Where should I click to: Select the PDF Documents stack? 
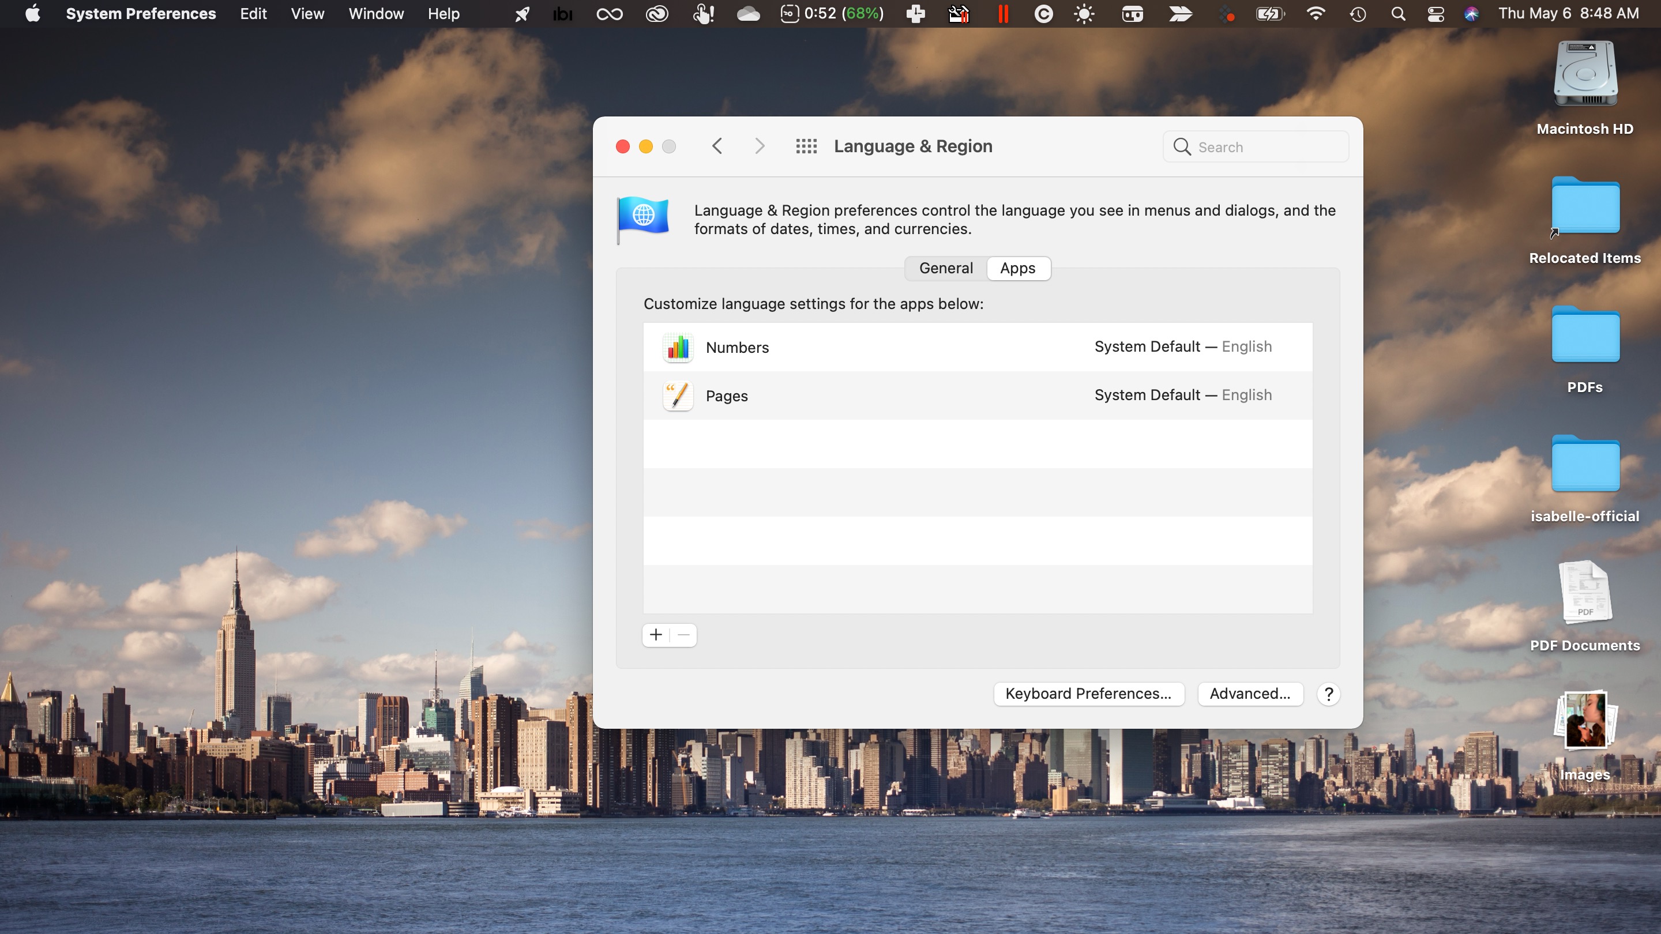pos(1585,607)
